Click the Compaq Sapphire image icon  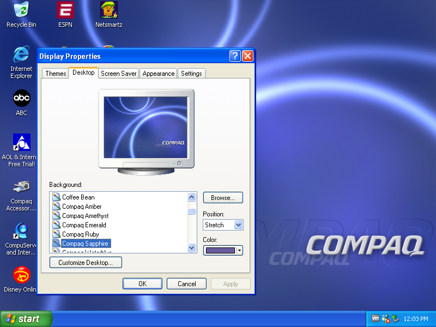(57, 243)
